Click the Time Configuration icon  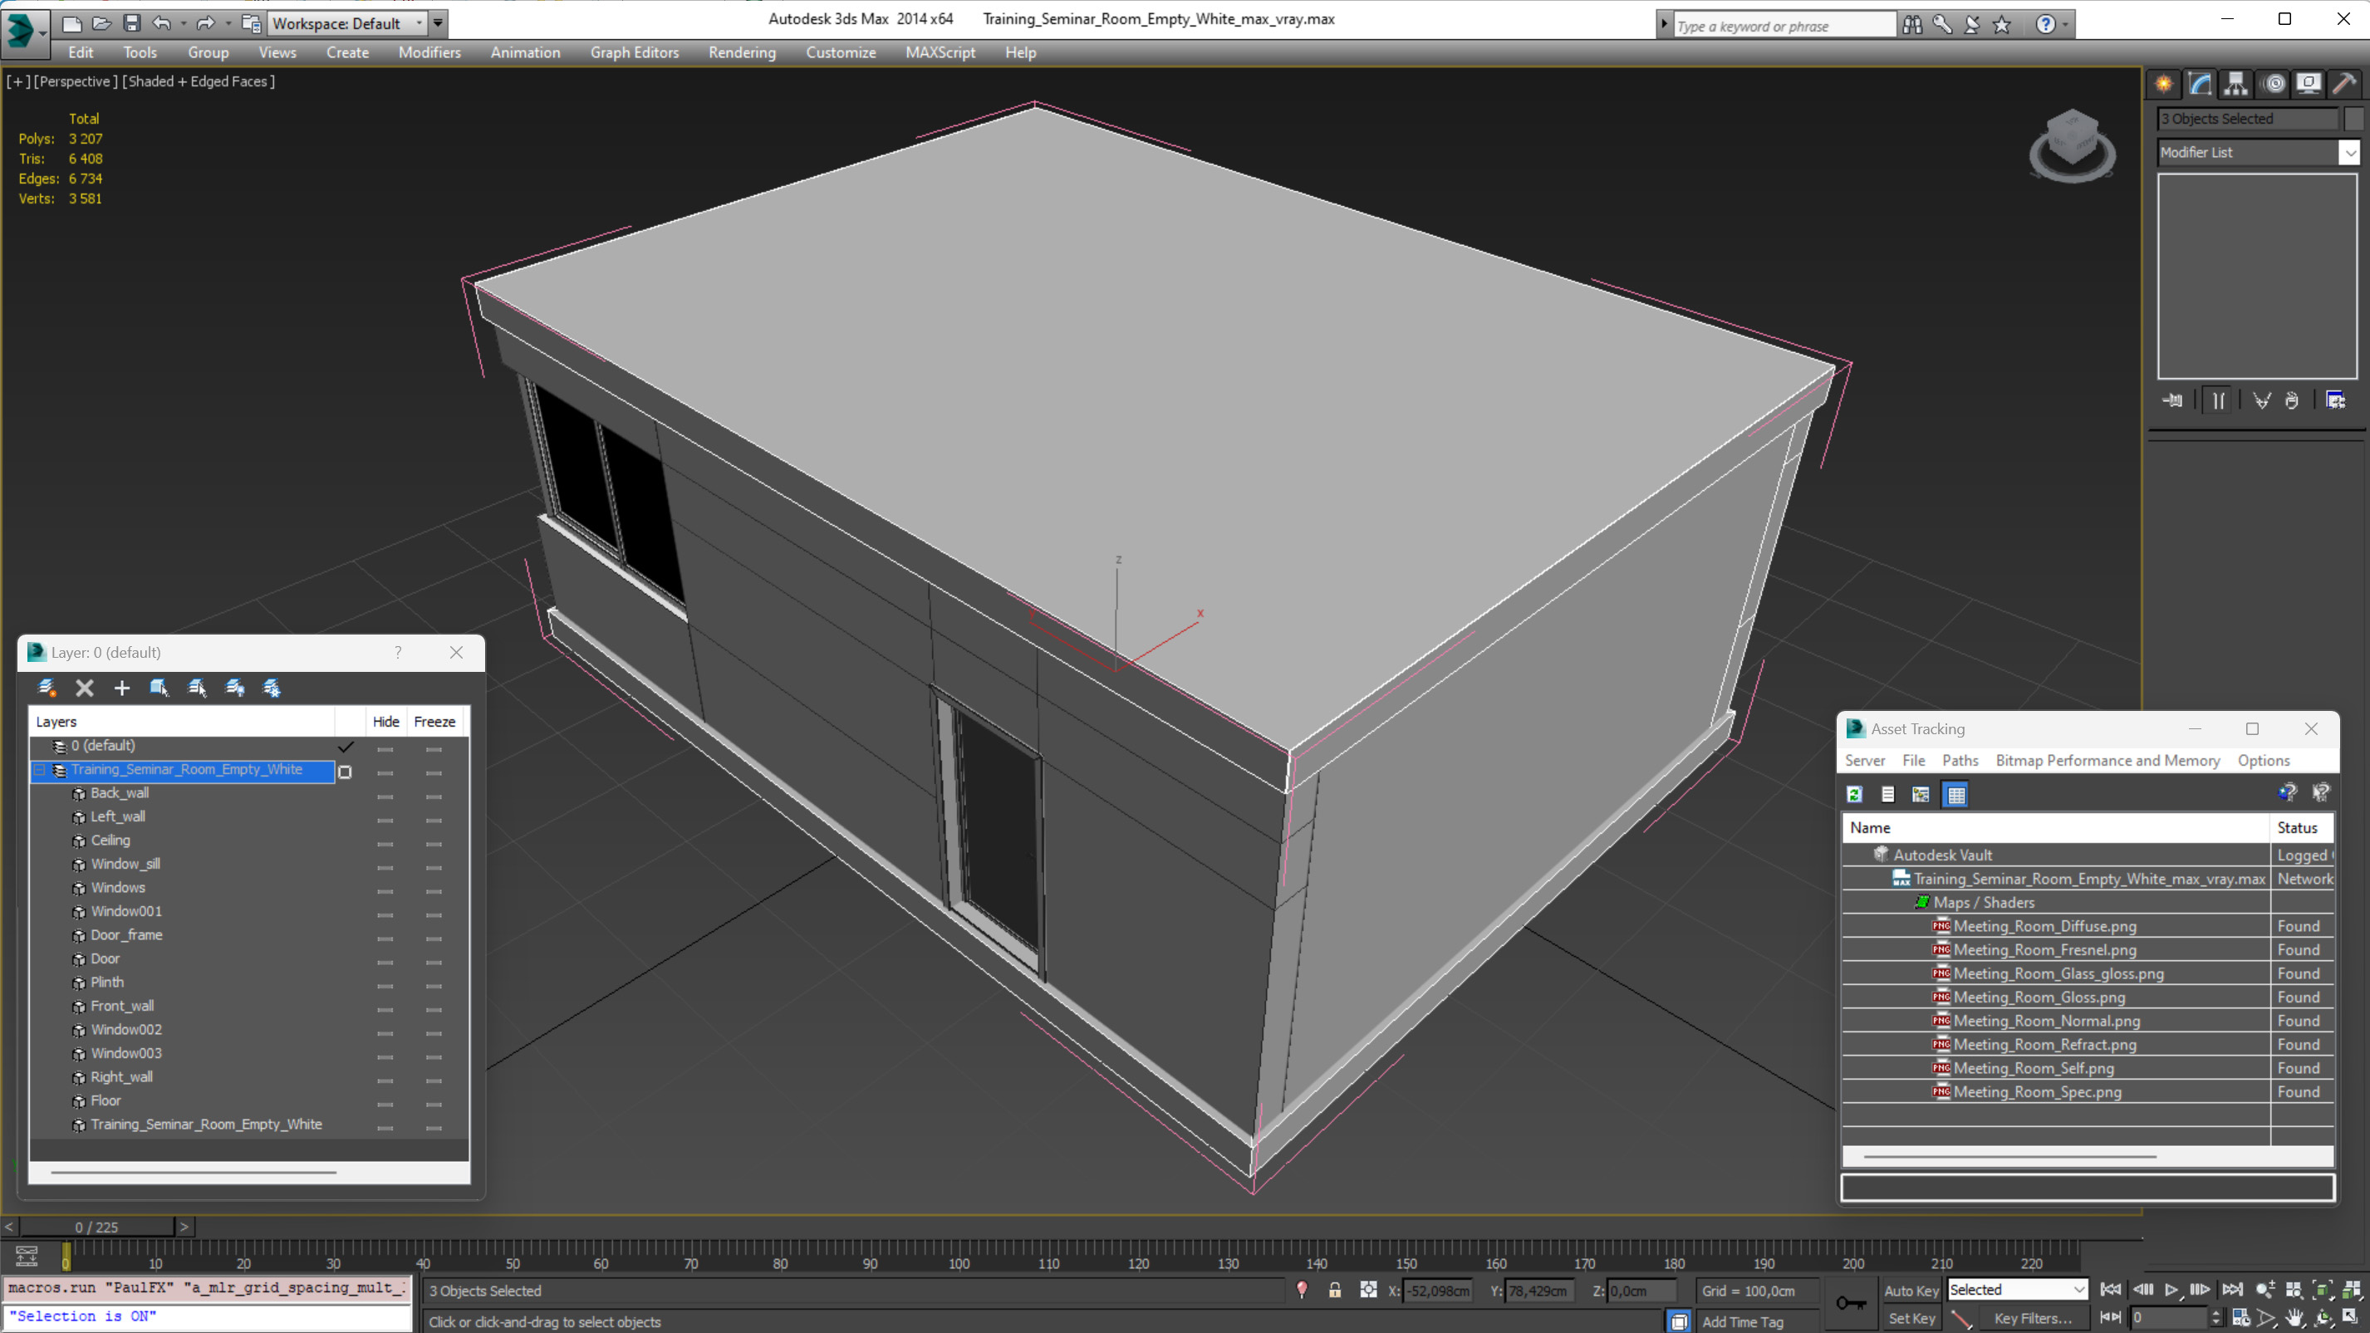[2241, 1317]
